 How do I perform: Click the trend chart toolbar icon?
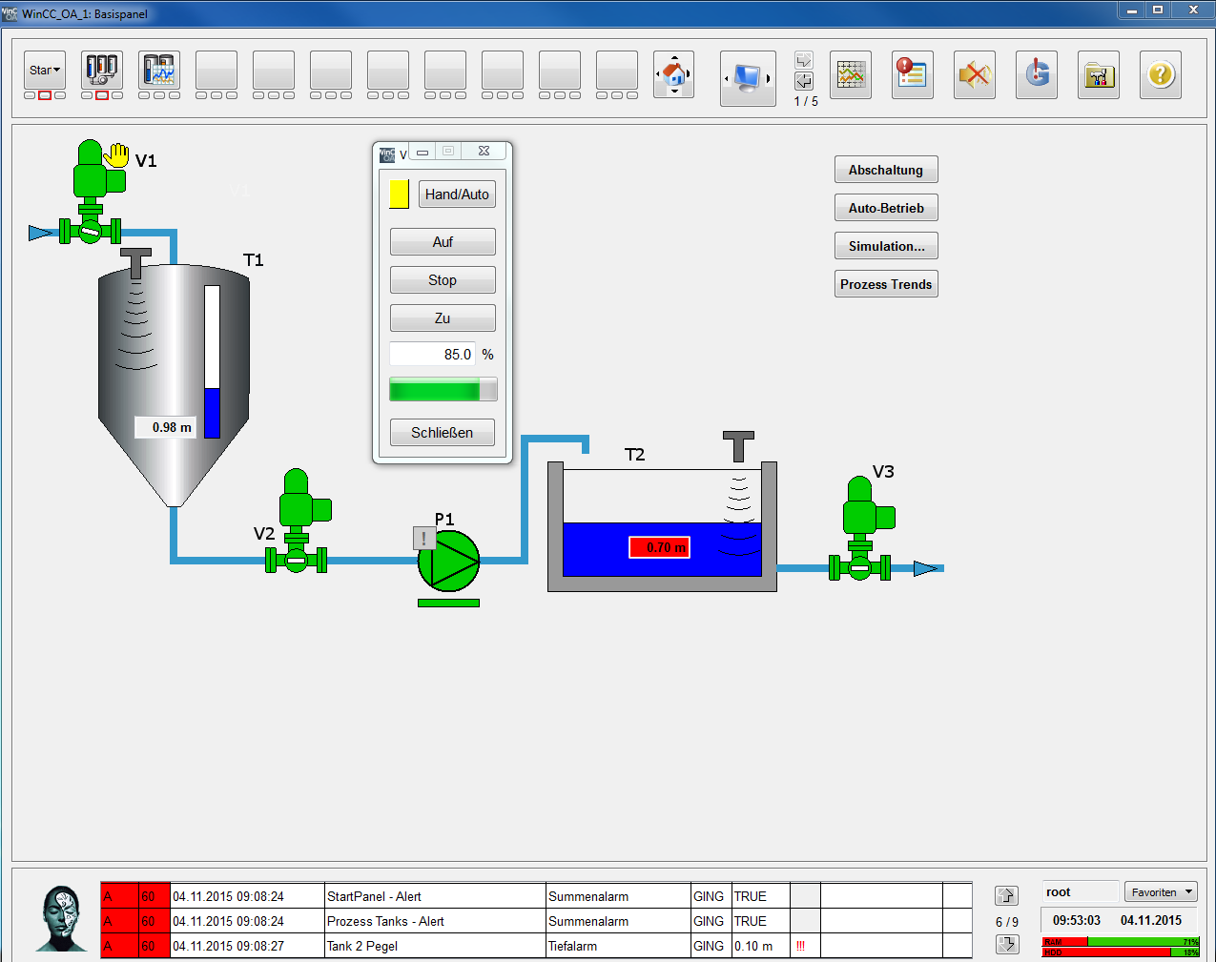pyautogui.click(x=850, y=74)
